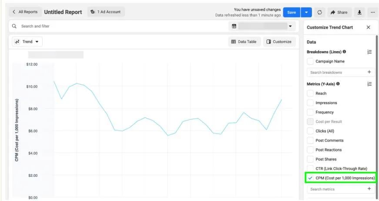Image resolution: width=379 pixels, height=201 pixels.
Task: Enable the Reach metric checkbox
Action: (x=310, y=93)
